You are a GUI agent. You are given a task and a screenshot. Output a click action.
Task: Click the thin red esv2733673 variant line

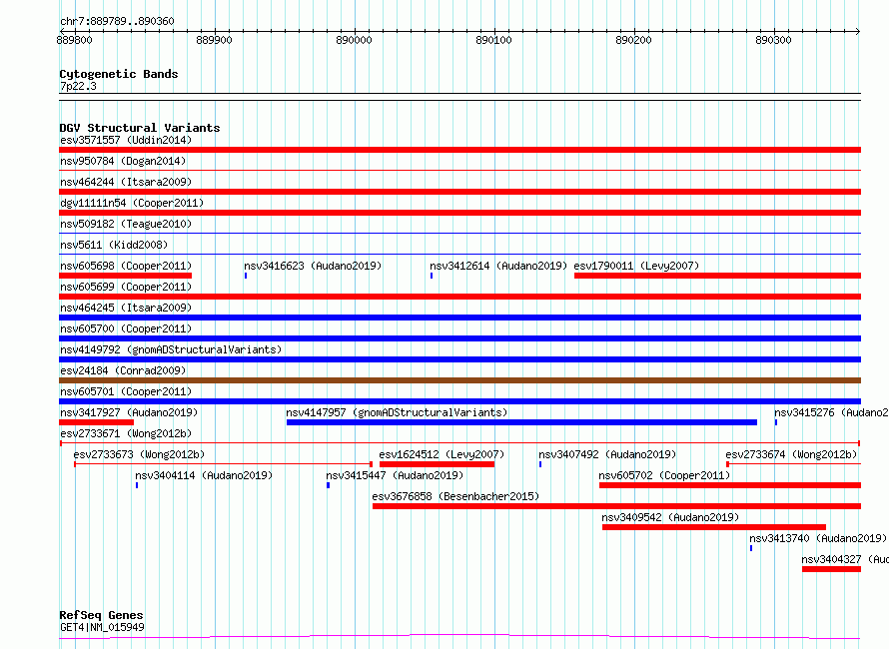coord(224,464)
